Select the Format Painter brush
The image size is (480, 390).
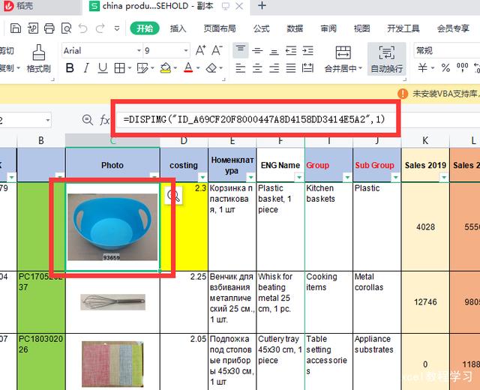(x=39, y=58)
